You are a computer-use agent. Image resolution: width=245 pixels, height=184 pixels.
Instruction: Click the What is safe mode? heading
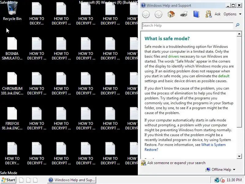pyautogui.click(x=167, y=39)
